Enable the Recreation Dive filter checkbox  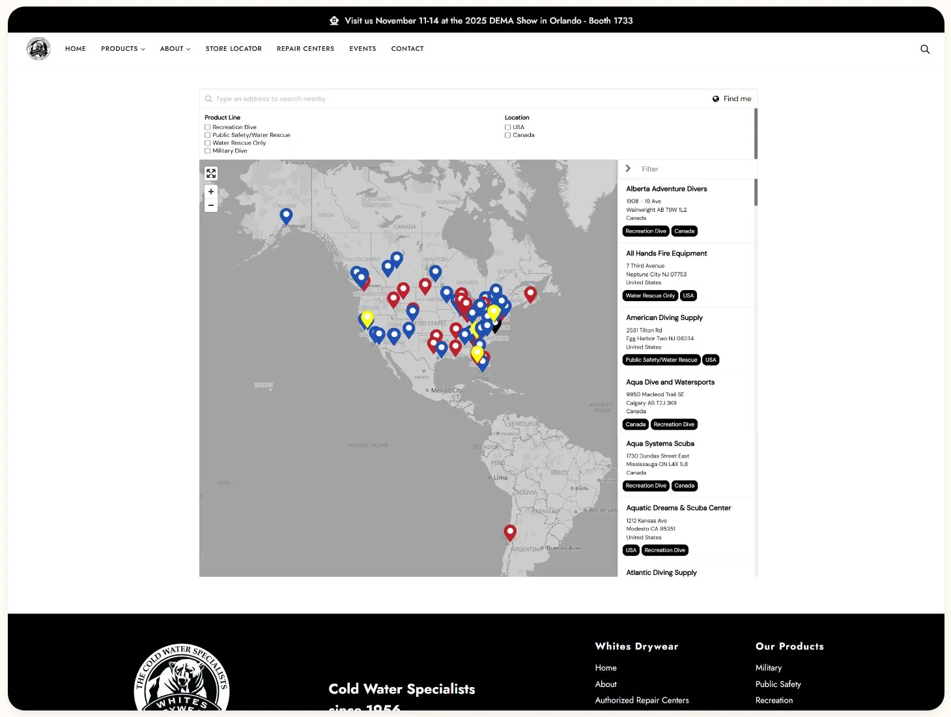click(208, 127)
